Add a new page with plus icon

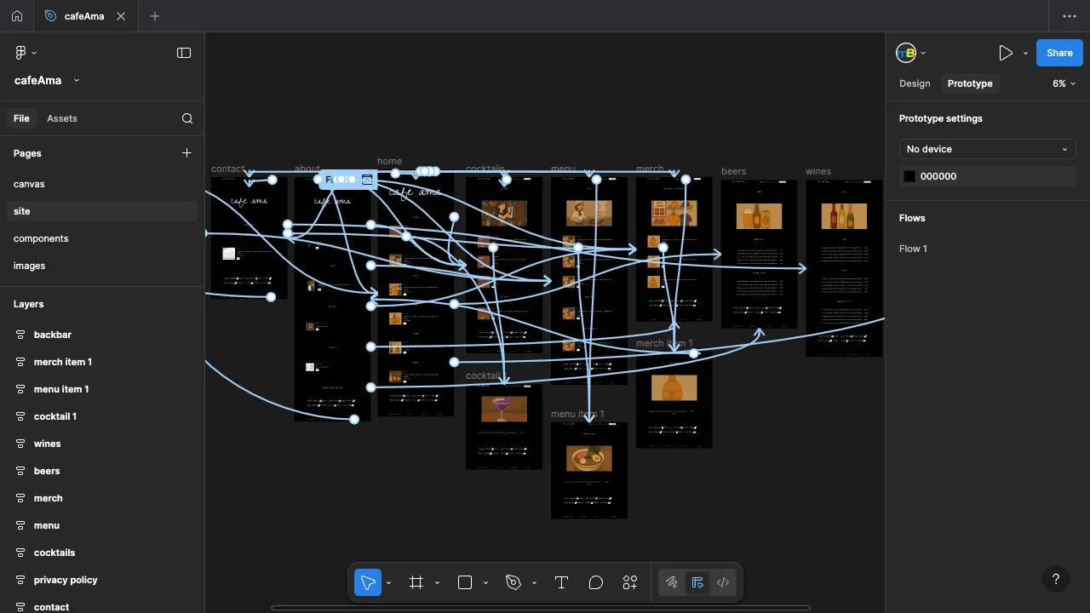(x=186, y=153)
